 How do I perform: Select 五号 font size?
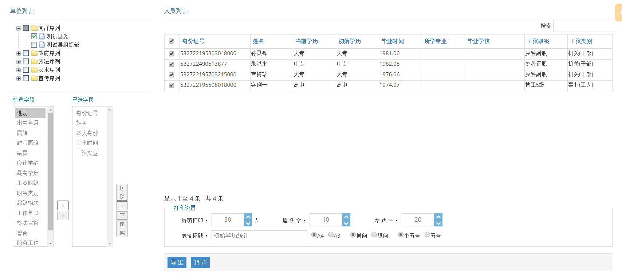pyautogui.click(x=427, y=235)
